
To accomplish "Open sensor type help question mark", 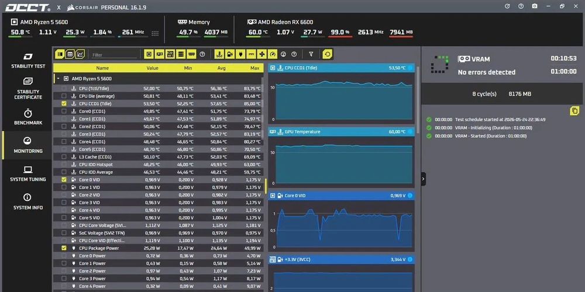I will click(x=294, y=54).
